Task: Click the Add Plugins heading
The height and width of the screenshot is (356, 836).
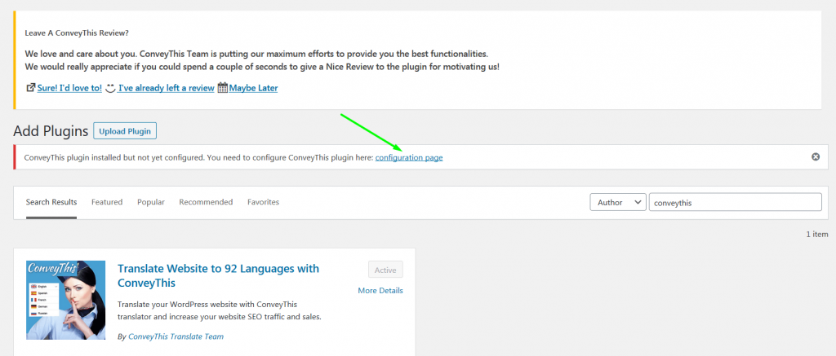Action: [x=51, y=131]
